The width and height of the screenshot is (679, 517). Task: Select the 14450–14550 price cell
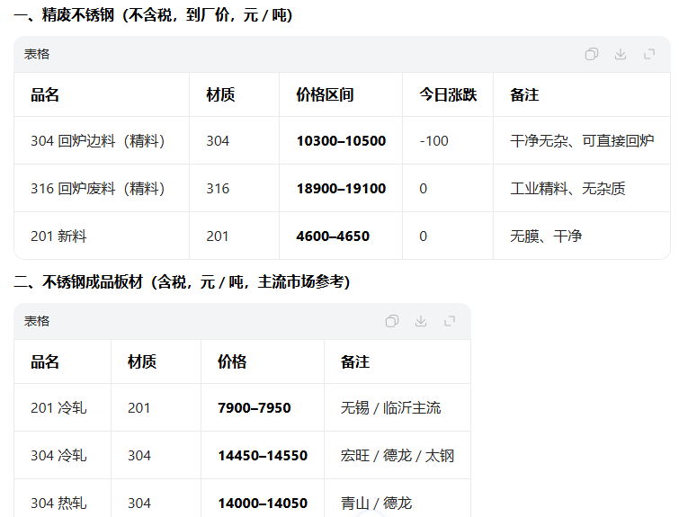(x=263, y=456)
